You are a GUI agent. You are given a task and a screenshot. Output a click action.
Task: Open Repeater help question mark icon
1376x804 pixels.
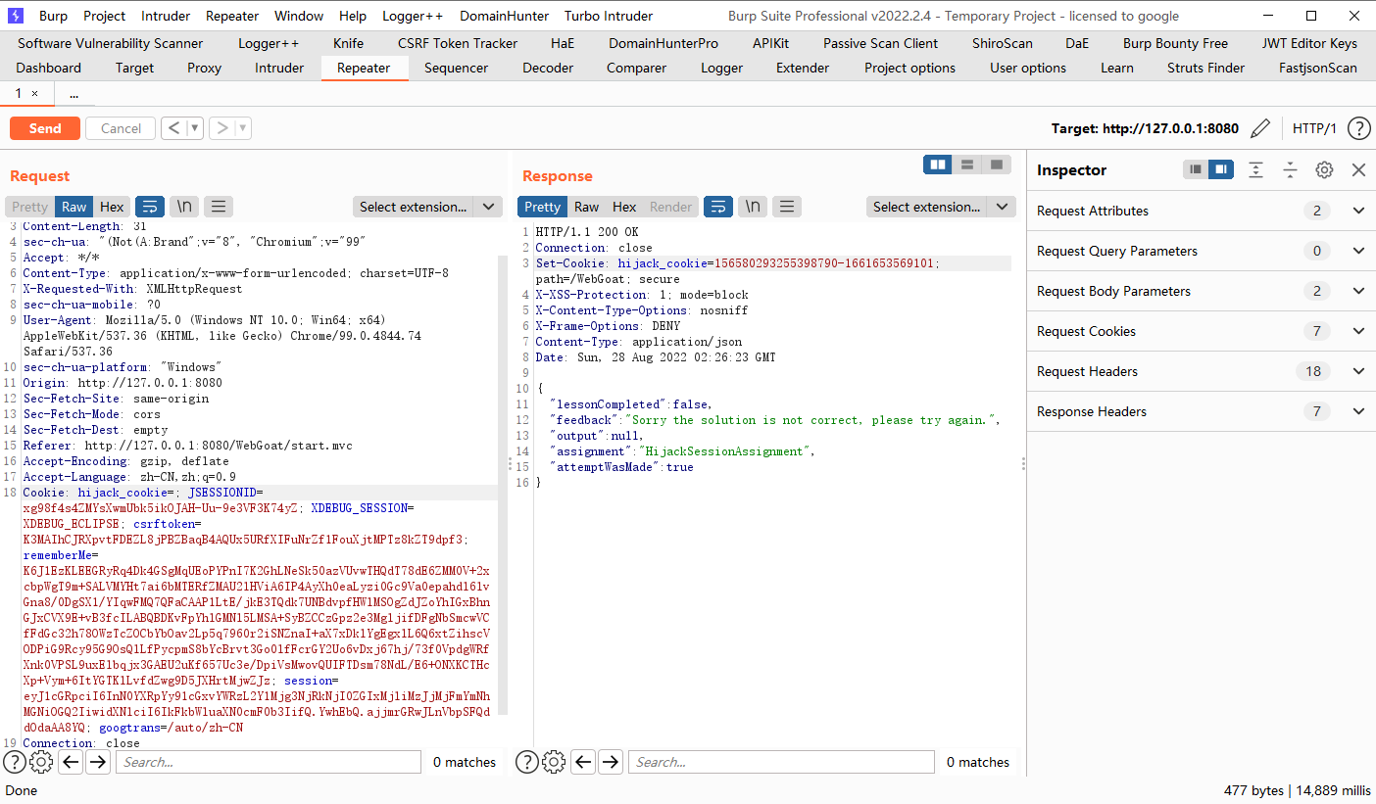1358,128
